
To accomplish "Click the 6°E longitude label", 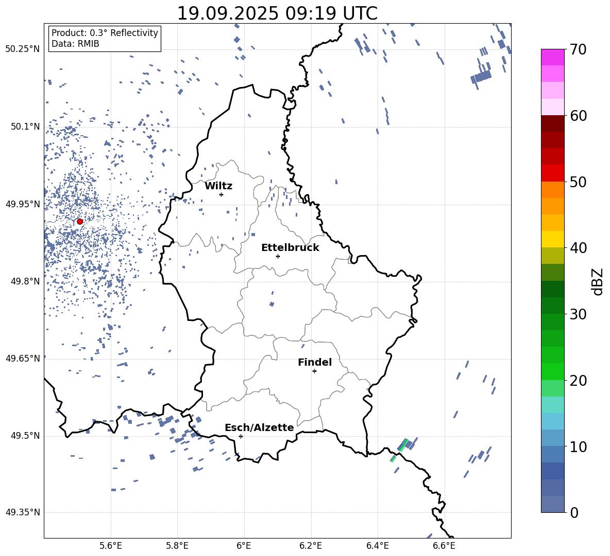I will [x=244, y=546].
